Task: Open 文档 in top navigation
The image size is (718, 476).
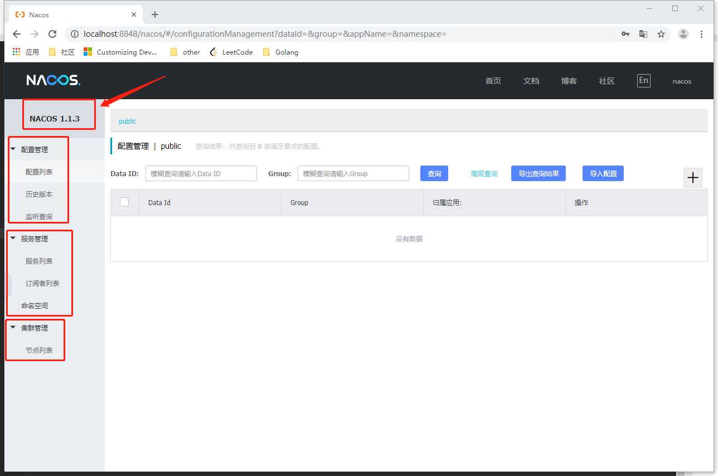Action: [x=531, y=81]
